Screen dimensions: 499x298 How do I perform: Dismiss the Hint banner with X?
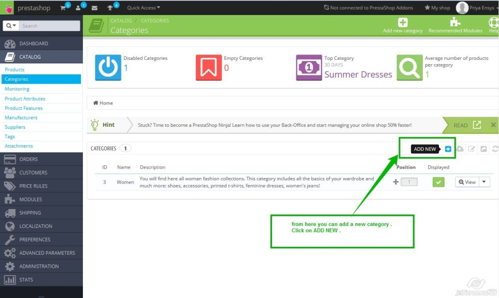[493, 125]
